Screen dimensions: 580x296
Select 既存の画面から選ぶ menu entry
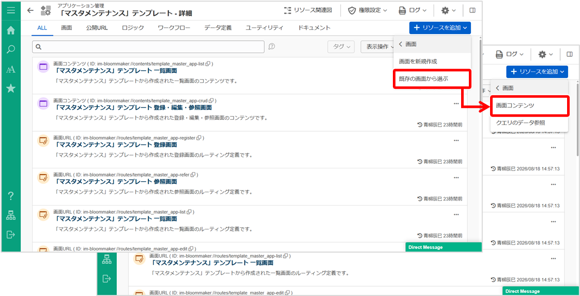(x=432, y=79)
